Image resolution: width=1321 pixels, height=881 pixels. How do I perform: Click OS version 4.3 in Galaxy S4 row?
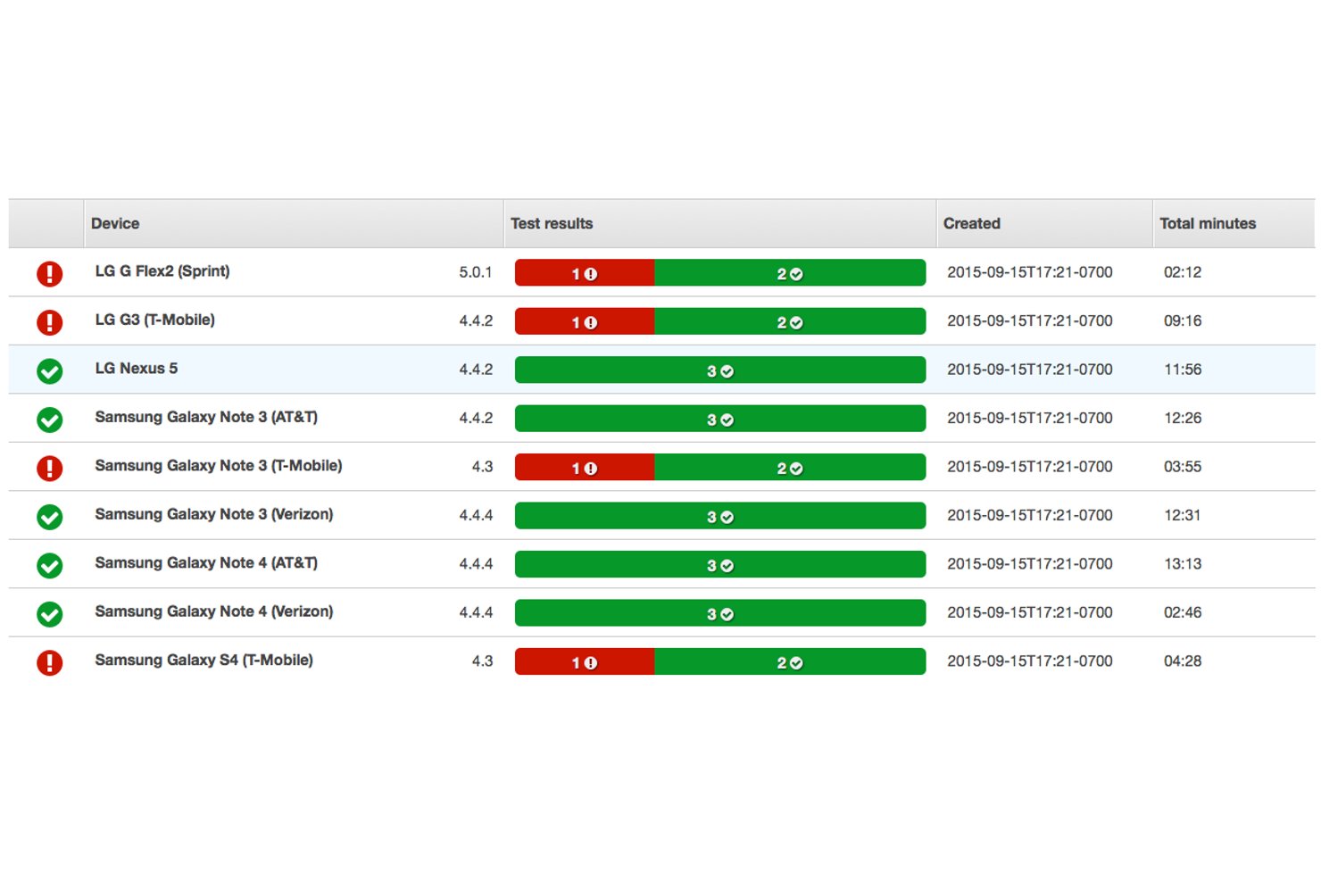coord(482,661)
